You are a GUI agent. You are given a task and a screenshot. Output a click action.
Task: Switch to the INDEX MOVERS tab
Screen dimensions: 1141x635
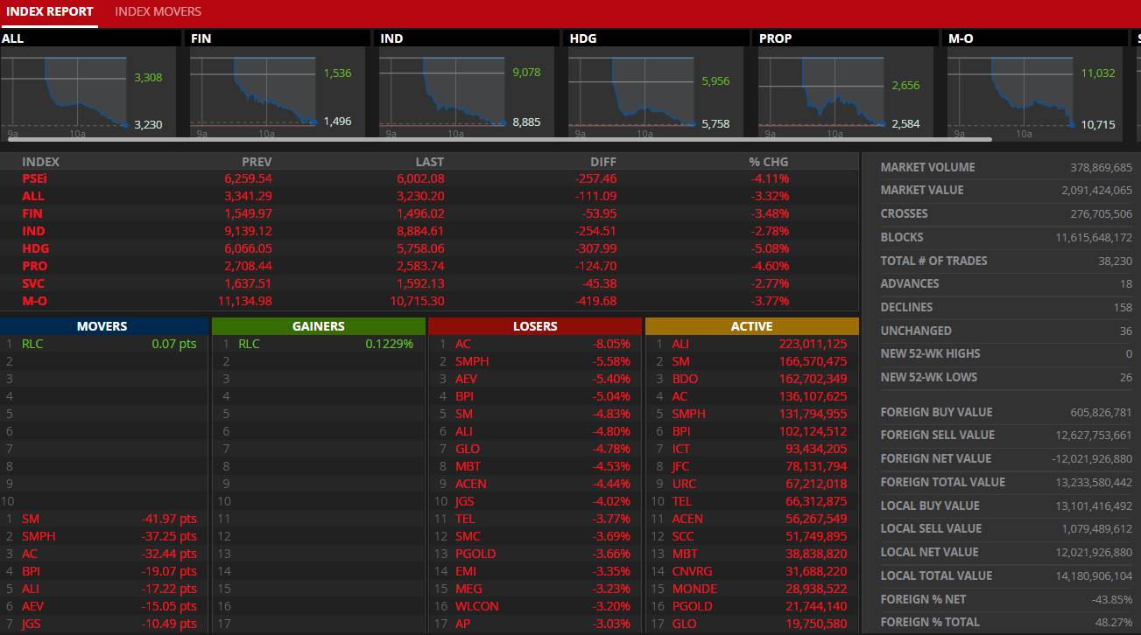click(x=158, y=12)
